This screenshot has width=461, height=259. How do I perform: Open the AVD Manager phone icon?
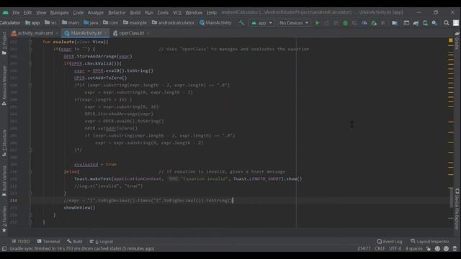click(x=425, y=22)
